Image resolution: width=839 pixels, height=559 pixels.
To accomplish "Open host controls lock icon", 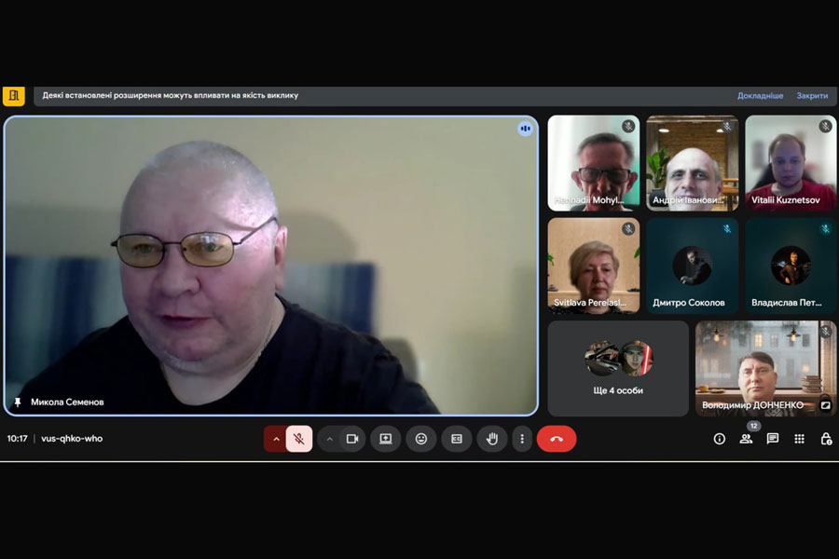I will tap(826, 439).
